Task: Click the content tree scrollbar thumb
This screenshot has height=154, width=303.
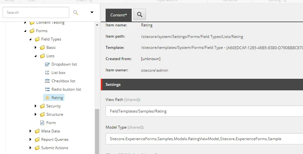Action: tap(97, 131)
